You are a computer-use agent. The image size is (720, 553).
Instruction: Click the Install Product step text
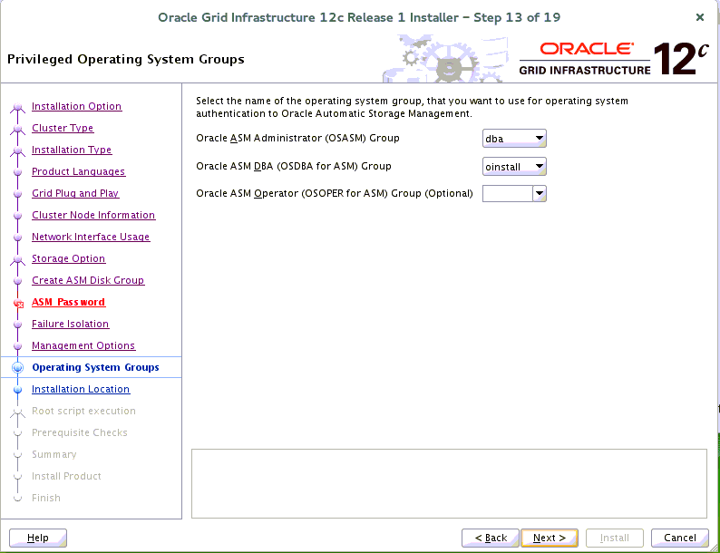coord(66,476)
